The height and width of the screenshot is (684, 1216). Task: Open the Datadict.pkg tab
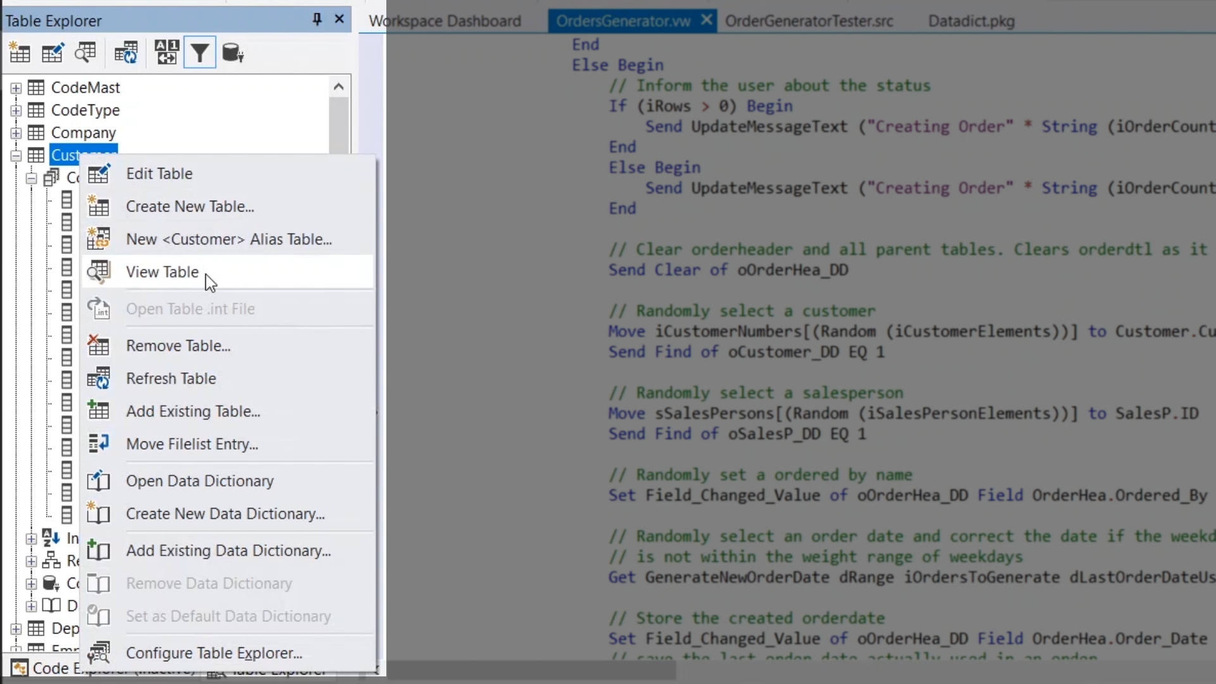pyautogui.click(x=971, y=21)
